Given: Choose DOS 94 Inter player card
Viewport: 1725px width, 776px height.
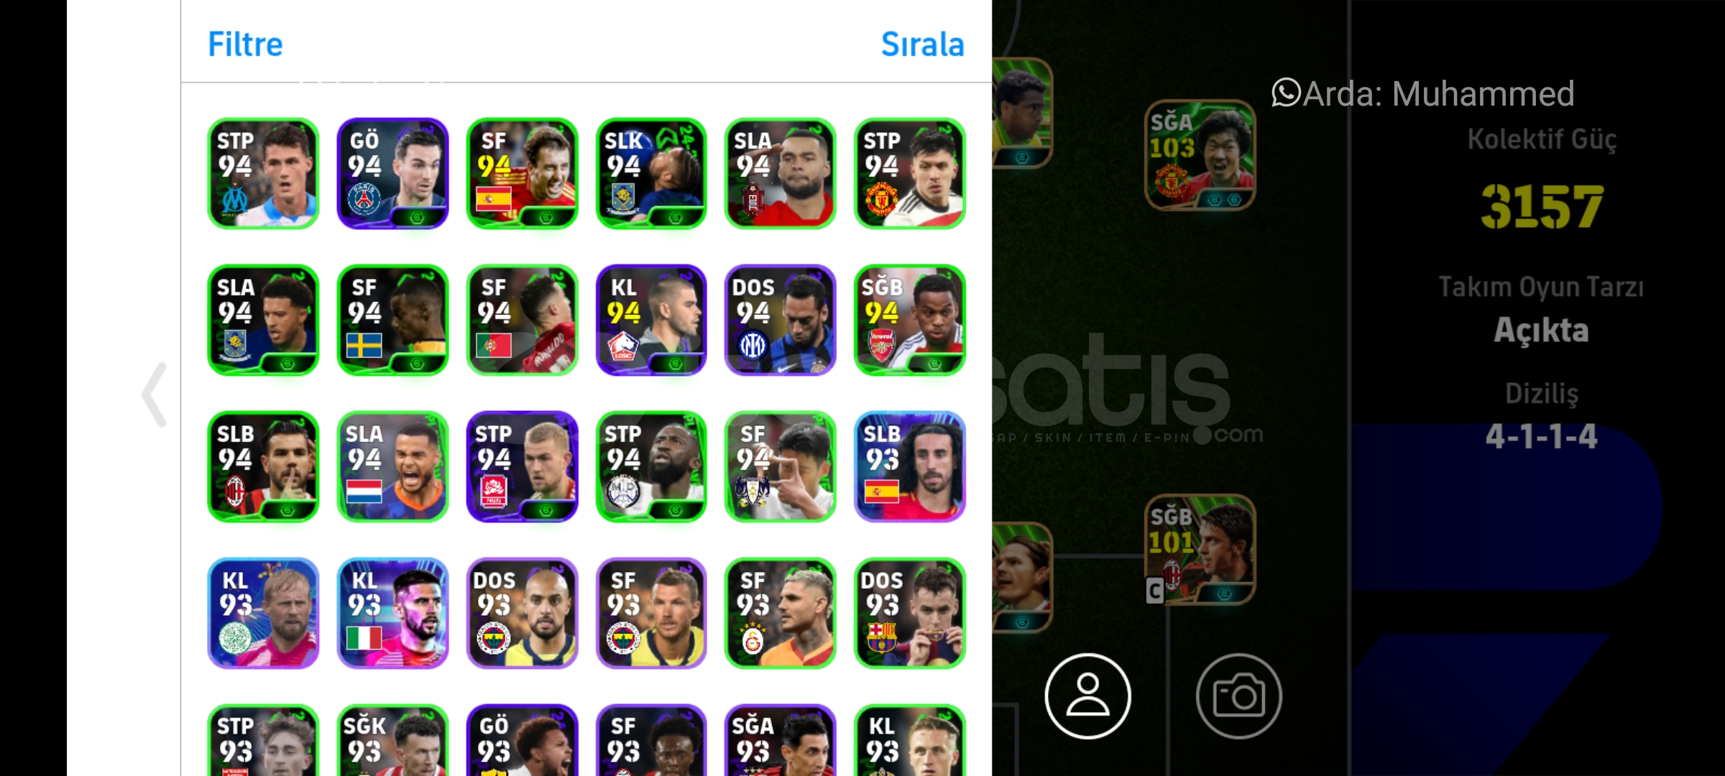Looking at the screenshot, I should 781,320.
